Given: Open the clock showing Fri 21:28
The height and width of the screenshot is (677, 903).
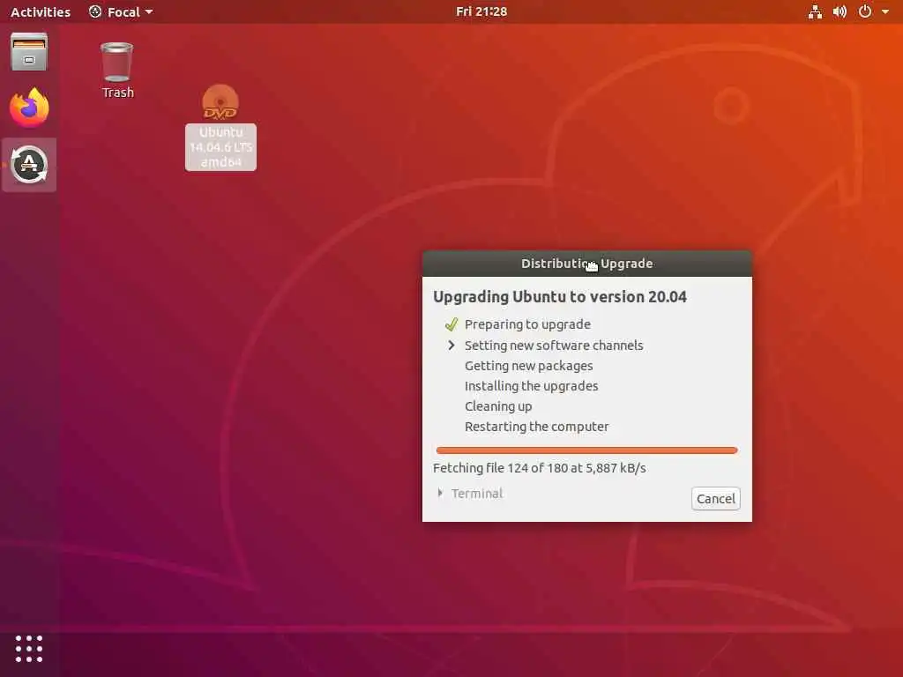Looking at the screenshot, I should pos(481,11).
